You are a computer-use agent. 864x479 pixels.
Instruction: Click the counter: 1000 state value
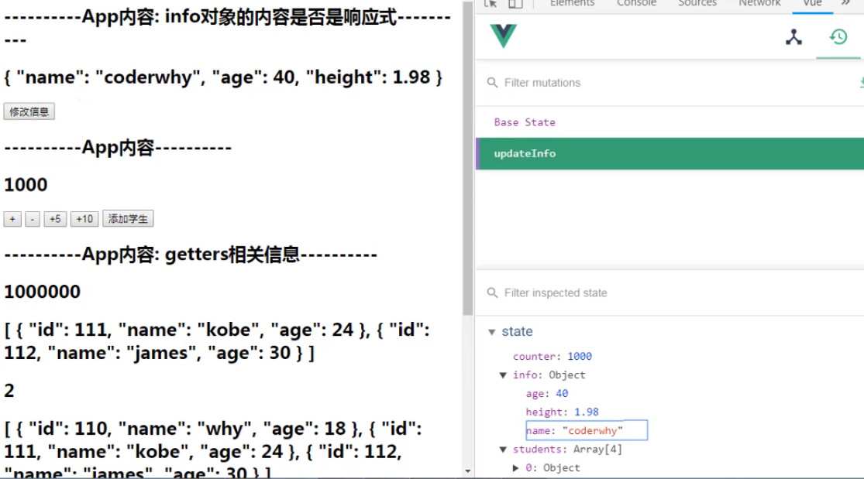(552, 356)
